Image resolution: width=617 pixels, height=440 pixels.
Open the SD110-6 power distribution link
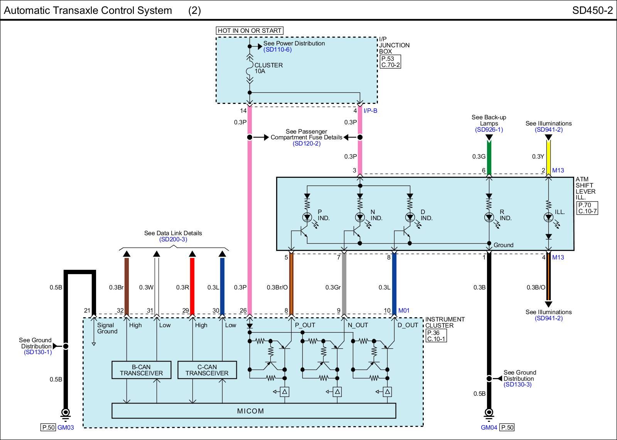tap(277, 50)
